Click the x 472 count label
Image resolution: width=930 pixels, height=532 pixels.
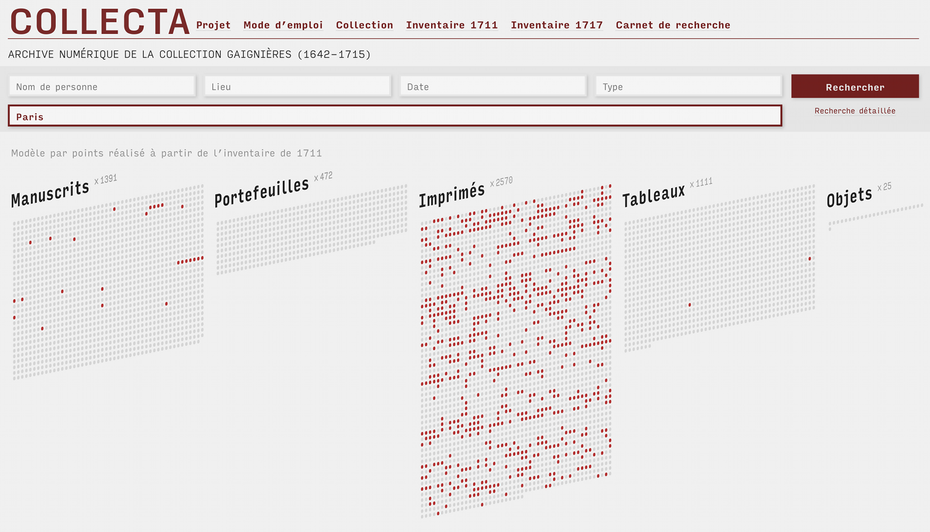coord(323,176)
